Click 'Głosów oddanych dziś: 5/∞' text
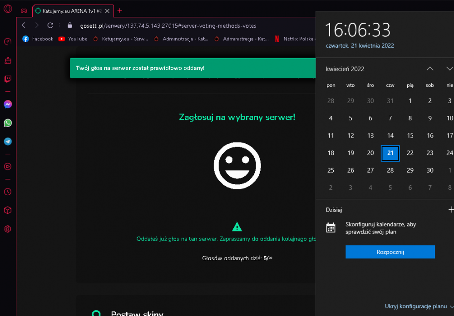Screen dimensions: 454x316 (x=237, y=258)
